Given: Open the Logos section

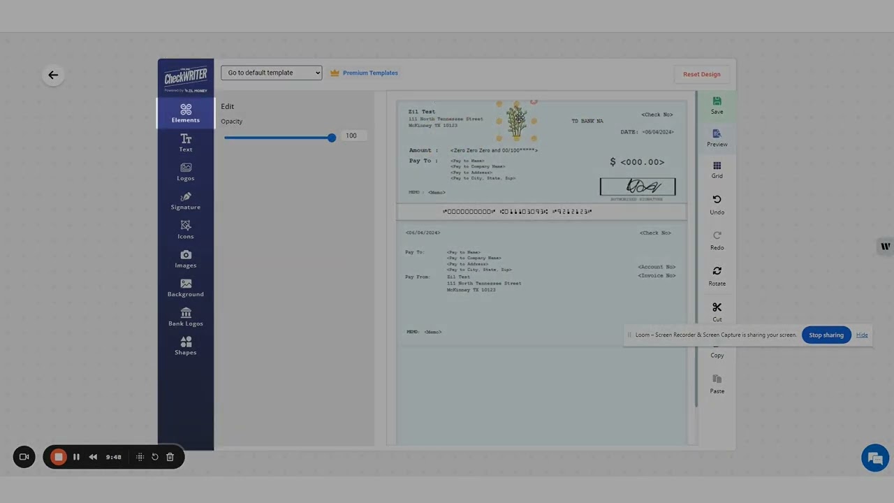Looking at the screenshot, I should click(185, 172).
